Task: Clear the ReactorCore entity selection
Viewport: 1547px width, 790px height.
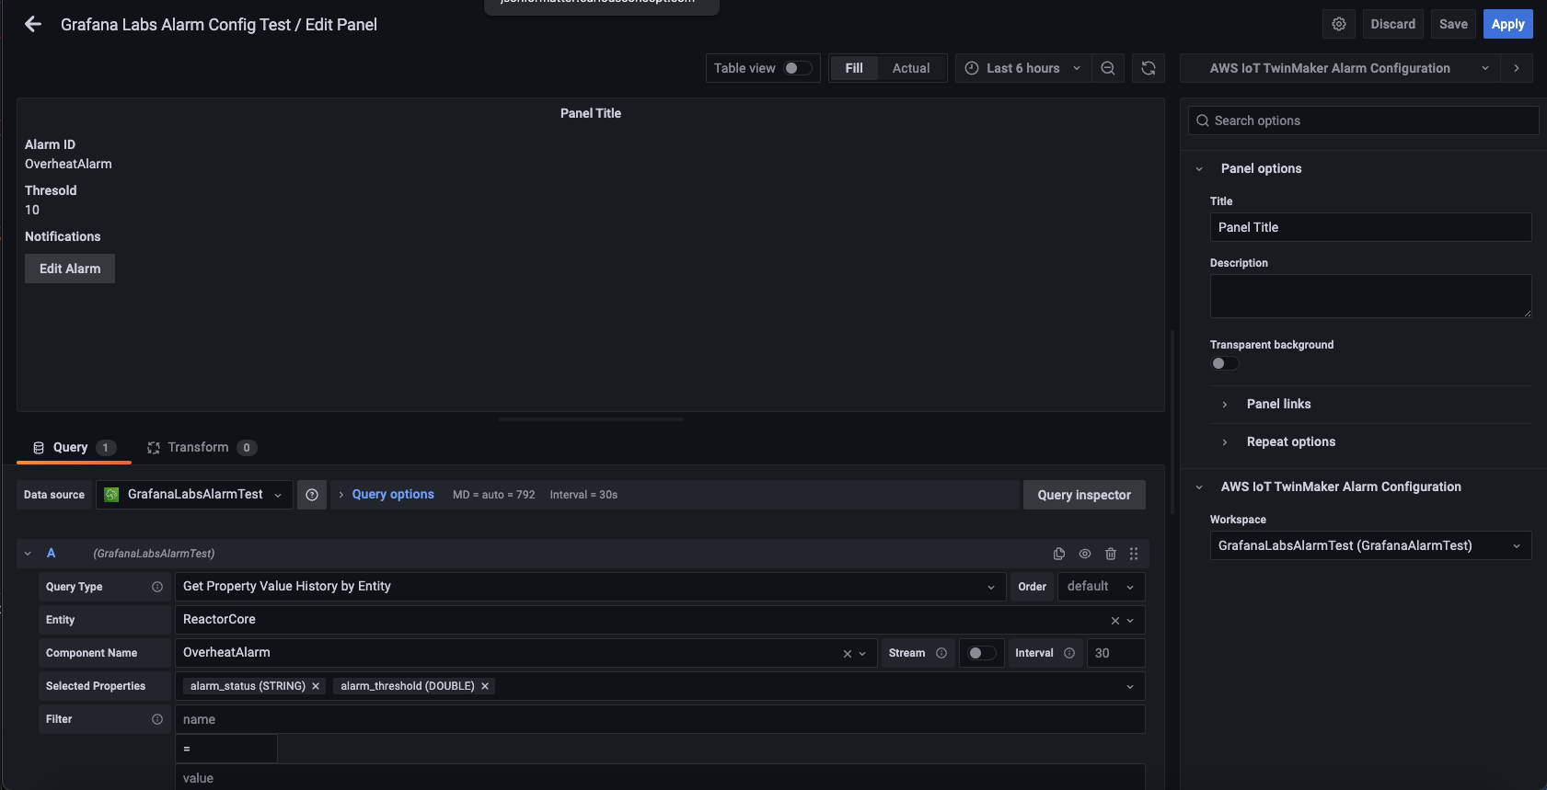Action: [x=1114, y=621]
